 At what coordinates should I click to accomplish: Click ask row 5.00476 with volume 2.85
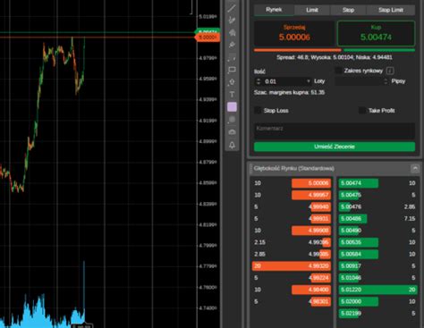click(377, 206)
